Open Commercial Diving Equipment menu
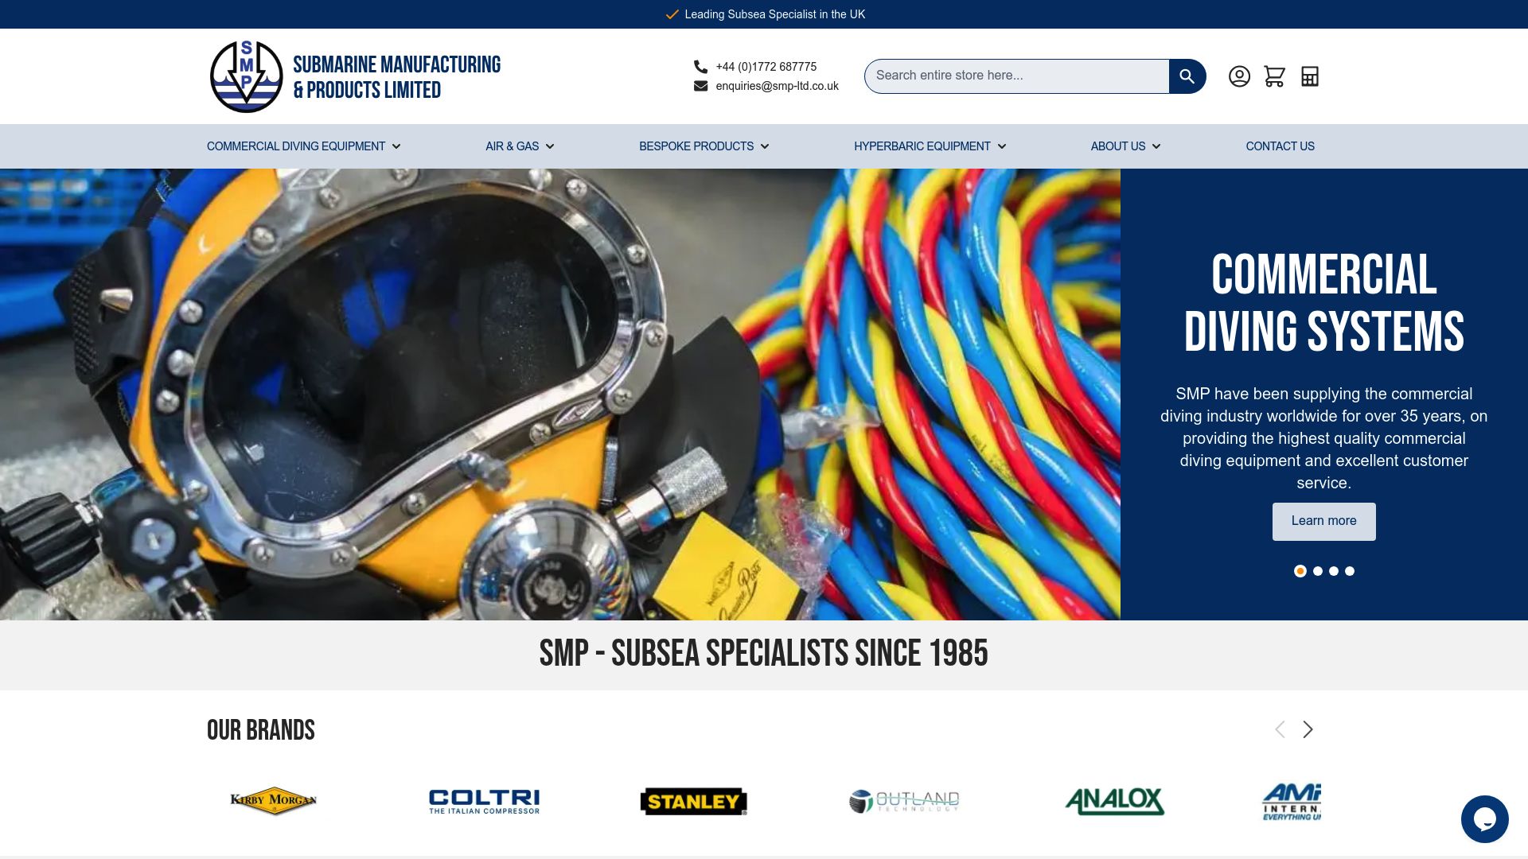The height and width of the screenshot is (859, 1528). 296,146
